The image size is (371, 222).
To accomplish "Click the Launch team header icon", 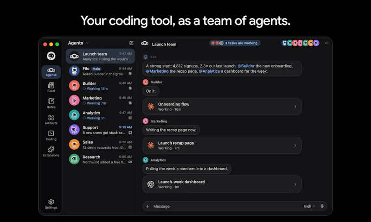I will tap(145, 43).
